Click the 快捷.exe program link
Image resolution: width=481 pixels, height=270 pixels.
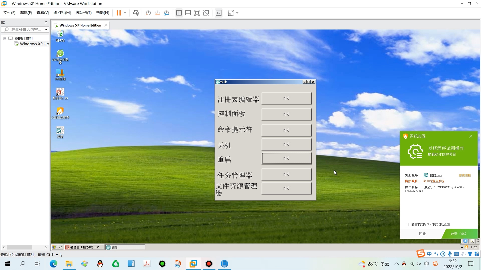(x=436, y=175)
